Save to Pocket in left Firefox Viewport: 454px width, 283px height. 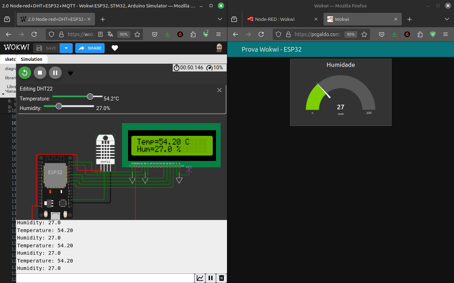[x=155, y=34]
